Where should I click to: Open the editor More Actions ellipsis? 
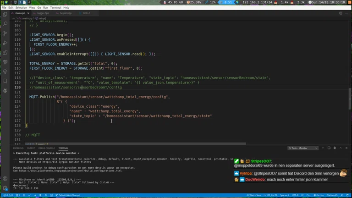tap(346, 13)
